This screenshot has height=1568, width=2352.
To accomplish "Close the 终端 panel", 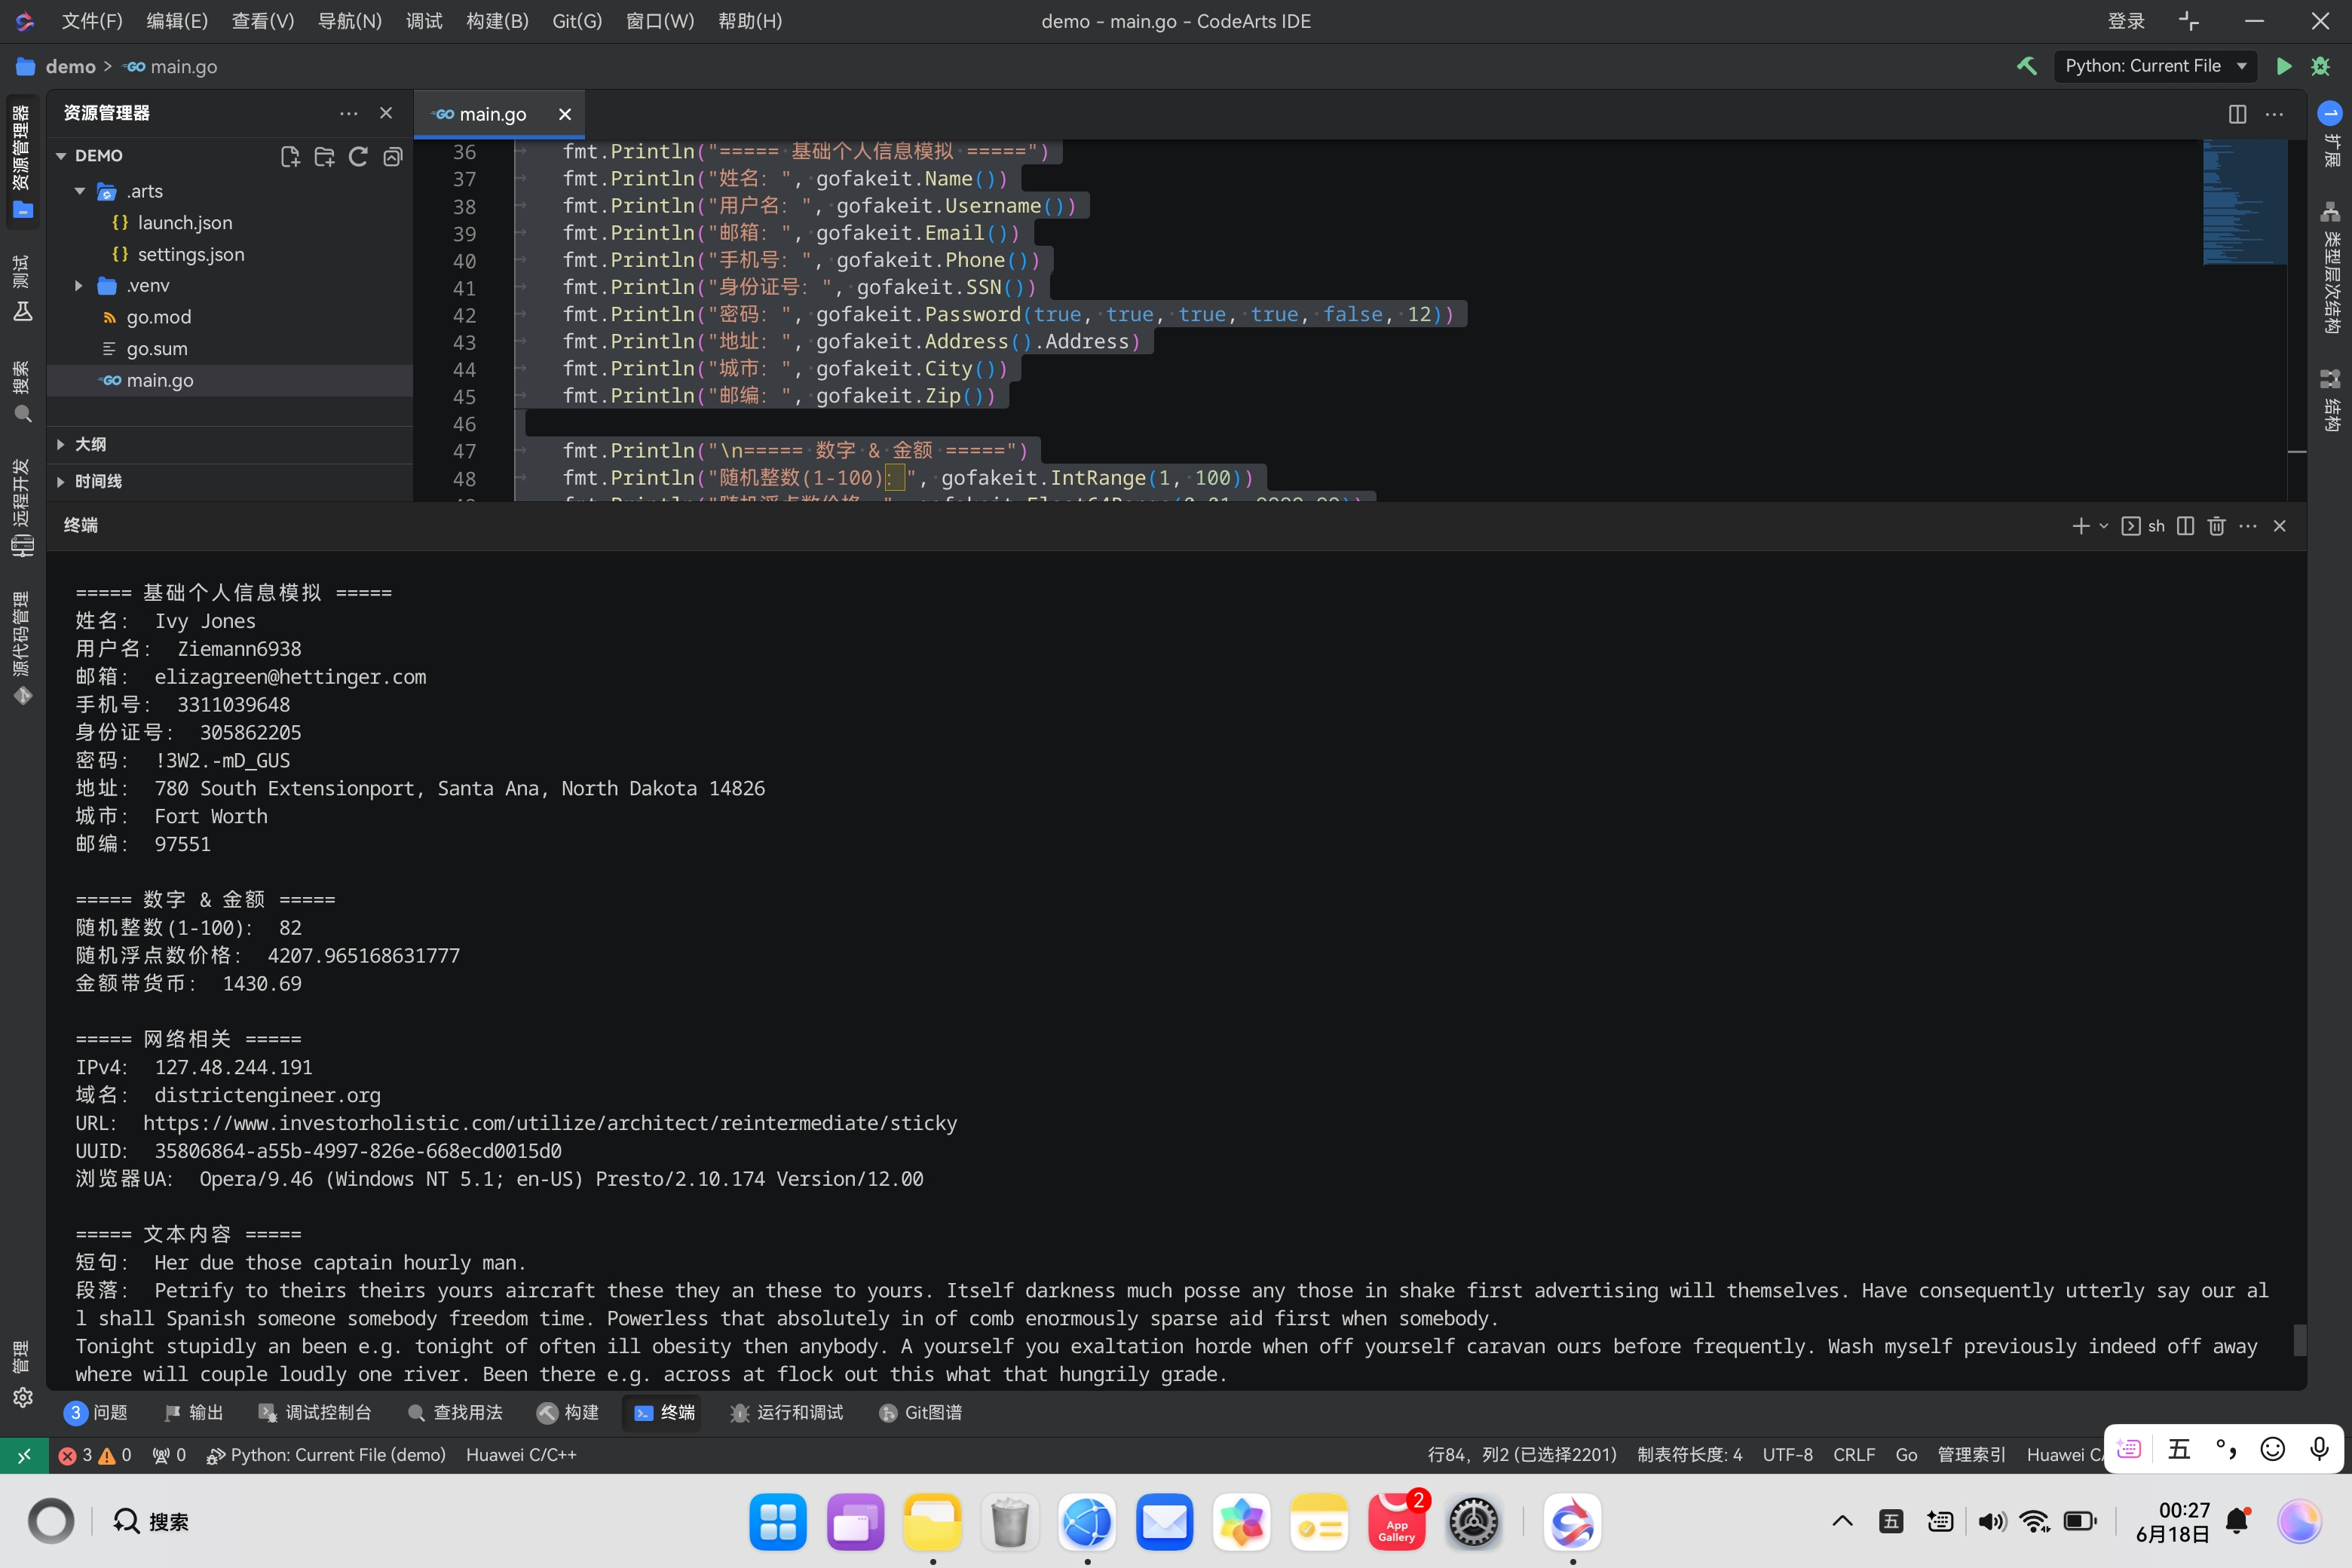I will coord(2279,526).
